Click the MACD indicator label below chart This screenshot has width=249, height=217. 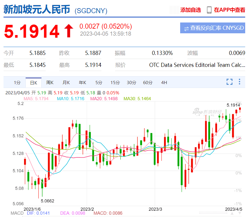[x=17, y=213]
